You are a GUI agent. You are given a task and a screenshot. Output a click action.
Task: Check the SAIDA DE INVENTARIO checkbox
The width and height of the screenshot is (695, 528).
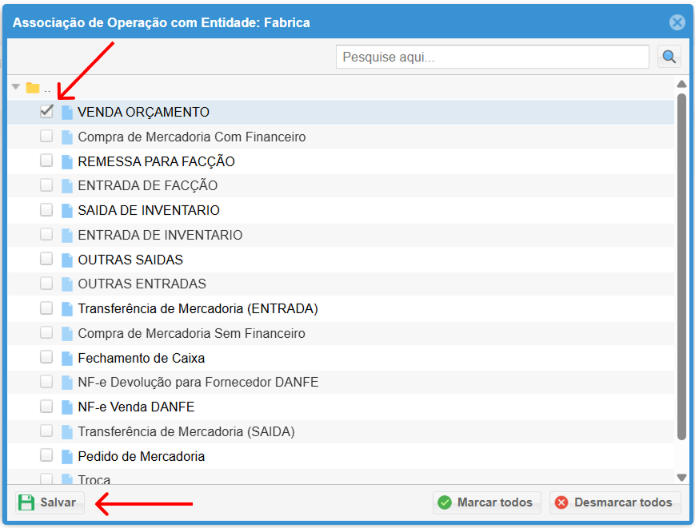pos(46,210)
